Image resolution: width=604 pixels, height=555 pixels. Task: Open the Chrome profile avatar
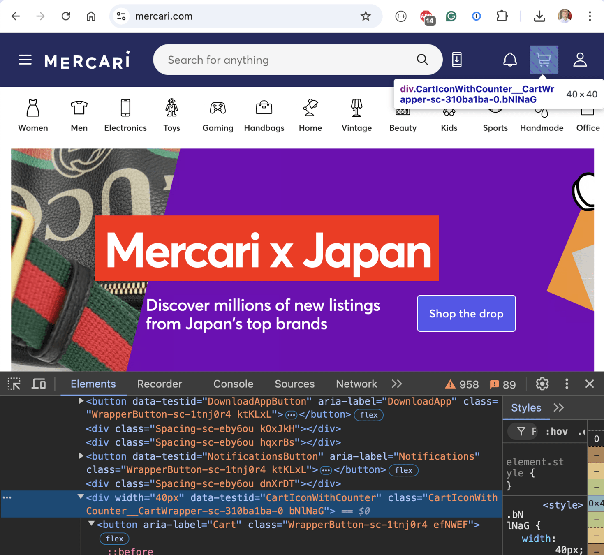point(565,16)
